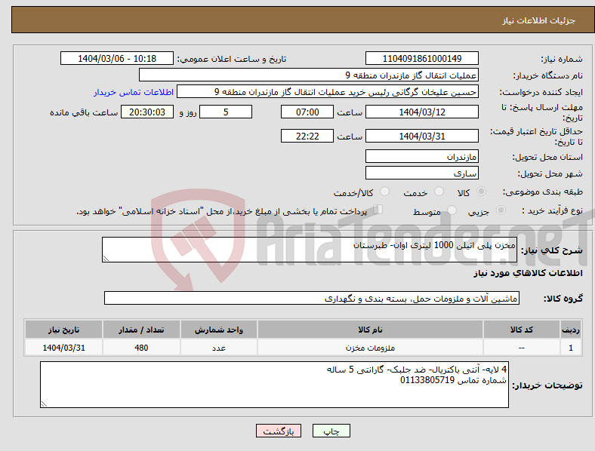Click the remaining days field showing 5
Viewport: 595px width, 451px height.
[226, 112]
